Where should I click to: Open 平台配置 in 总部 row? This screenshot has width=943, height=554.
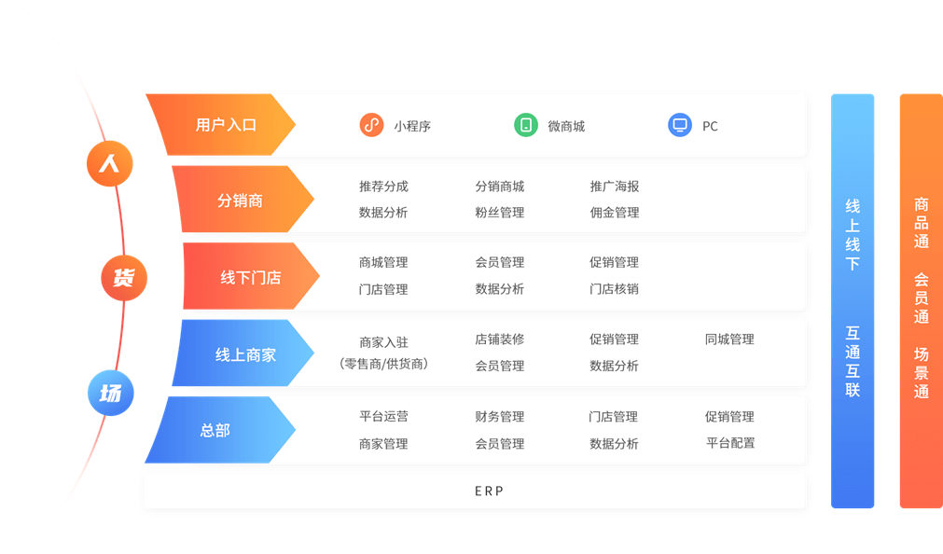point(729,443)
